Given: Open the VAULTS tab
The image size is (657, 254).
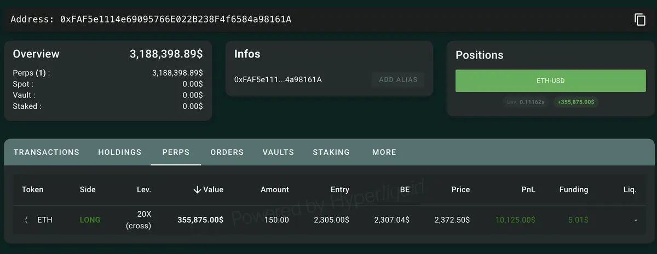Looking at the screenshot, I should point(278,152).
